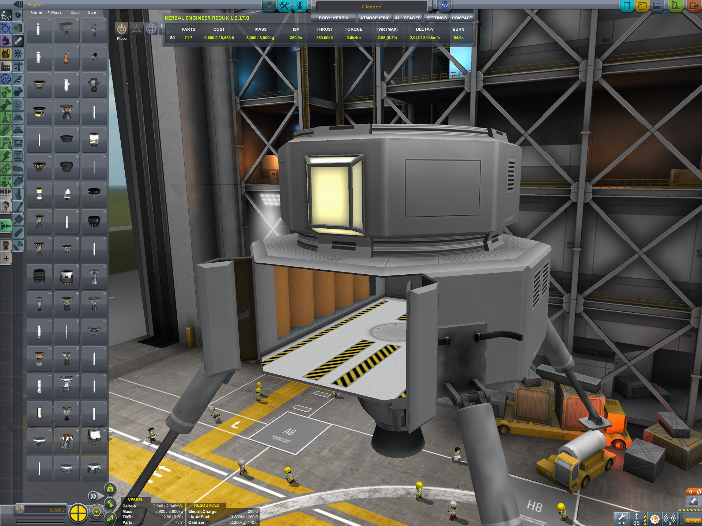The image size is (702, 526).
Task: Select the Structural crane subcategory icon
Action: click(18, 66)
